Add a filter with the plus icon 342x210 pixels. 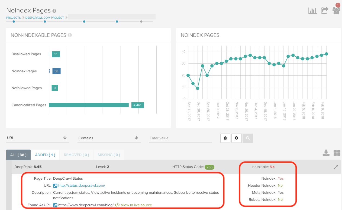[237, 138]
